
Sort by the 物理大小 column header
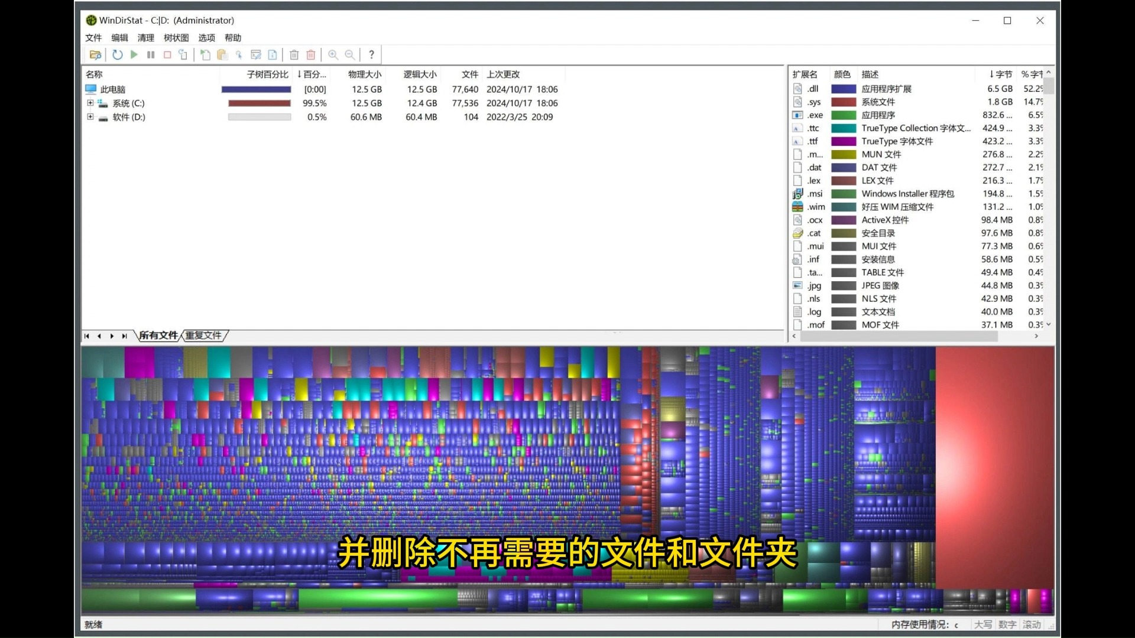[x=364, y=74]
